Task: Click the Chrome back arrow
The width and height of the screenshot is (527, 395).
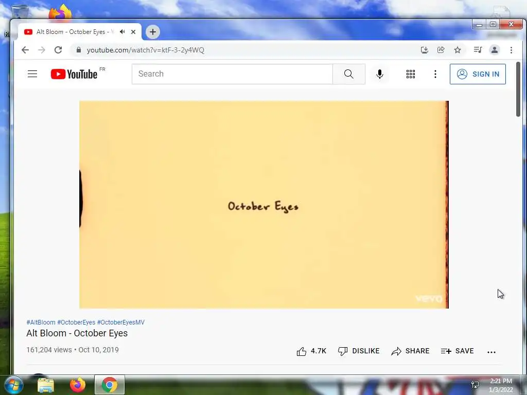Action: tap(25, 50)
